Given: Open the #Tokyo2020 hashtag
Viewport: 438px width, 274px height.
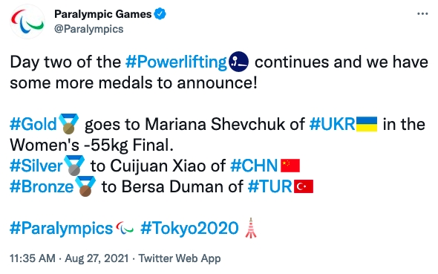Looking at the screenshot, I should [x=189, y=228].
